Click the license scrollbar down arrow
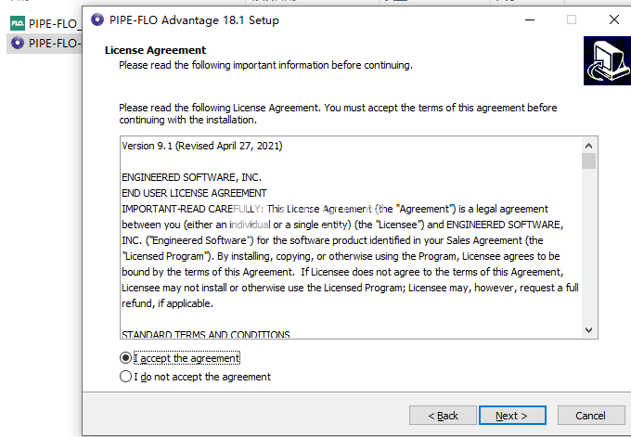The image size is (631, 437). 588,329
